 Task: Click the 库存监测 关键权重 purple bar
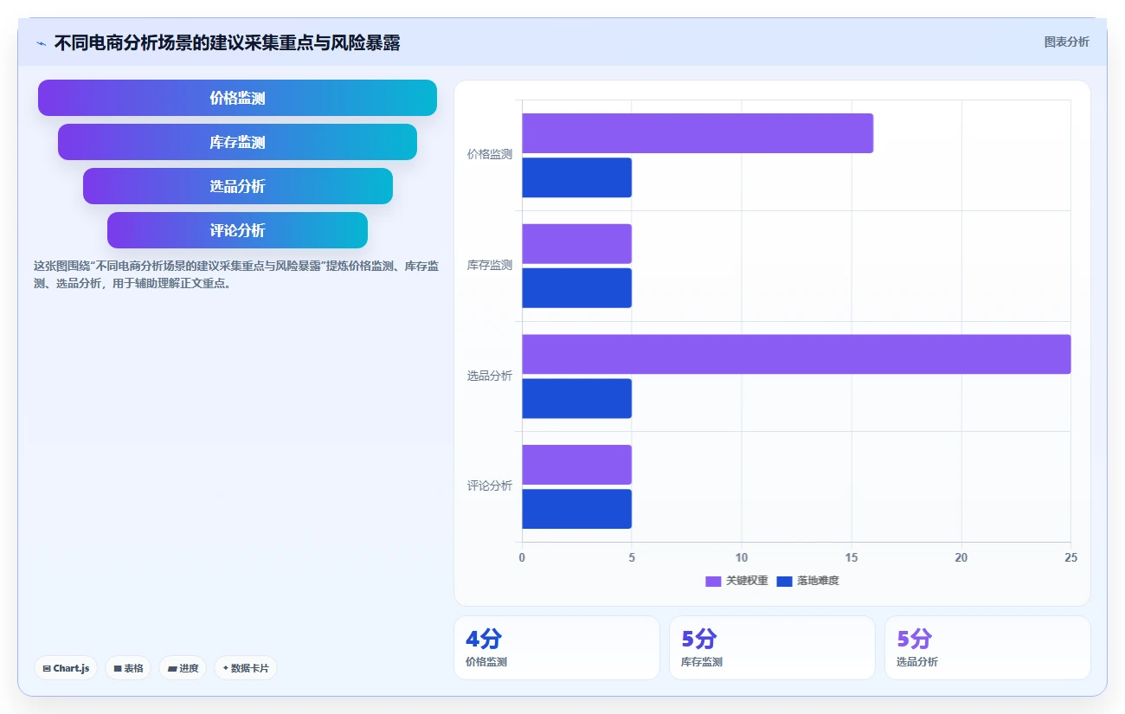pos(576,244)
